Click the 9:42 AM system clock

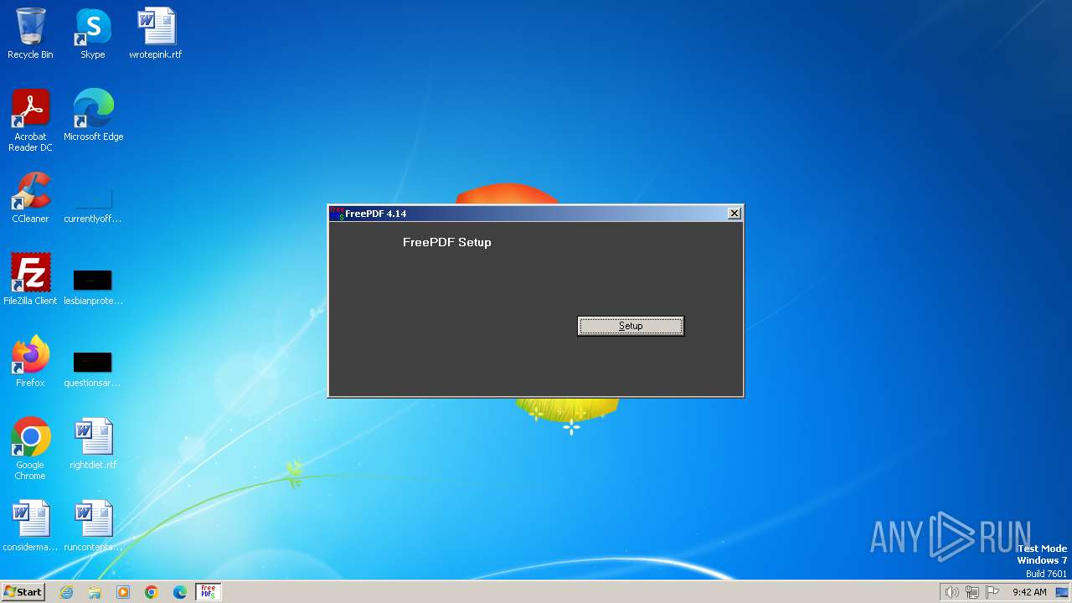1029,592
